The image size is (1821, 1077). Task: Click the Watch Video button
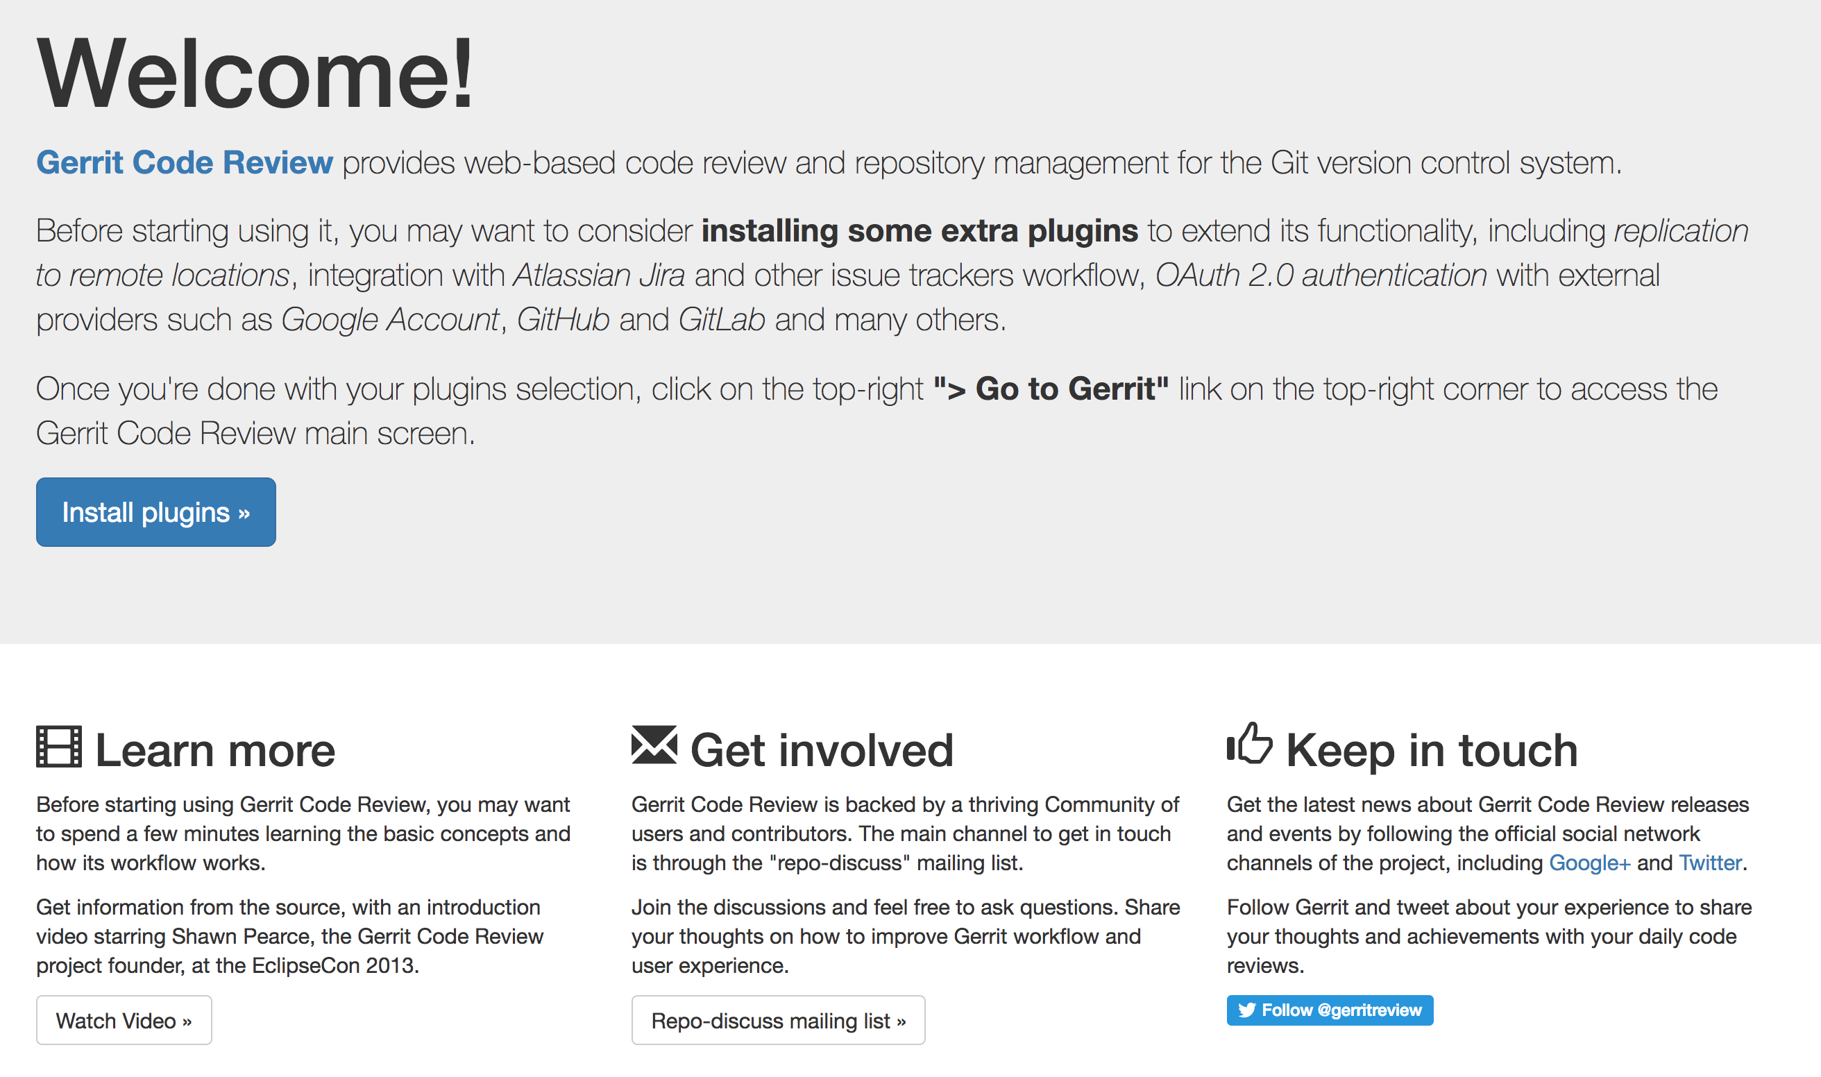[124, 1020]
